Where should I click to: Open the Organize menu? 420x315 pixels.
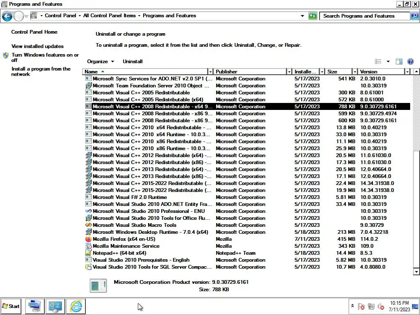point(100,62)
